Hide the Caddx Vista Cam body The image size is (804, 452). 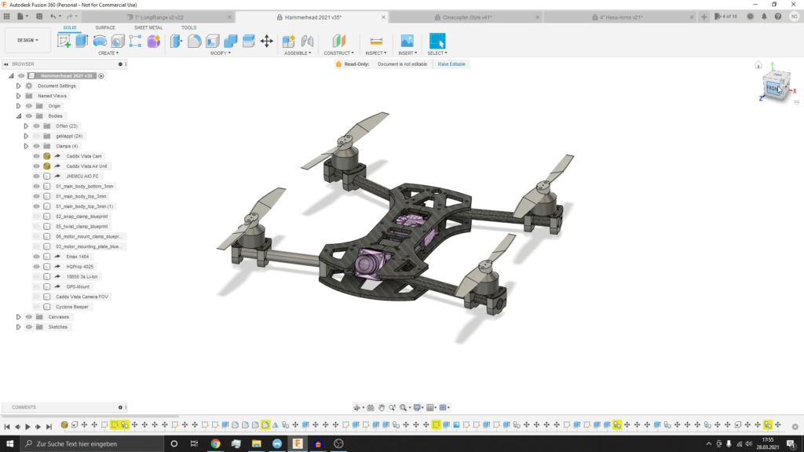[x=36, y=156]
